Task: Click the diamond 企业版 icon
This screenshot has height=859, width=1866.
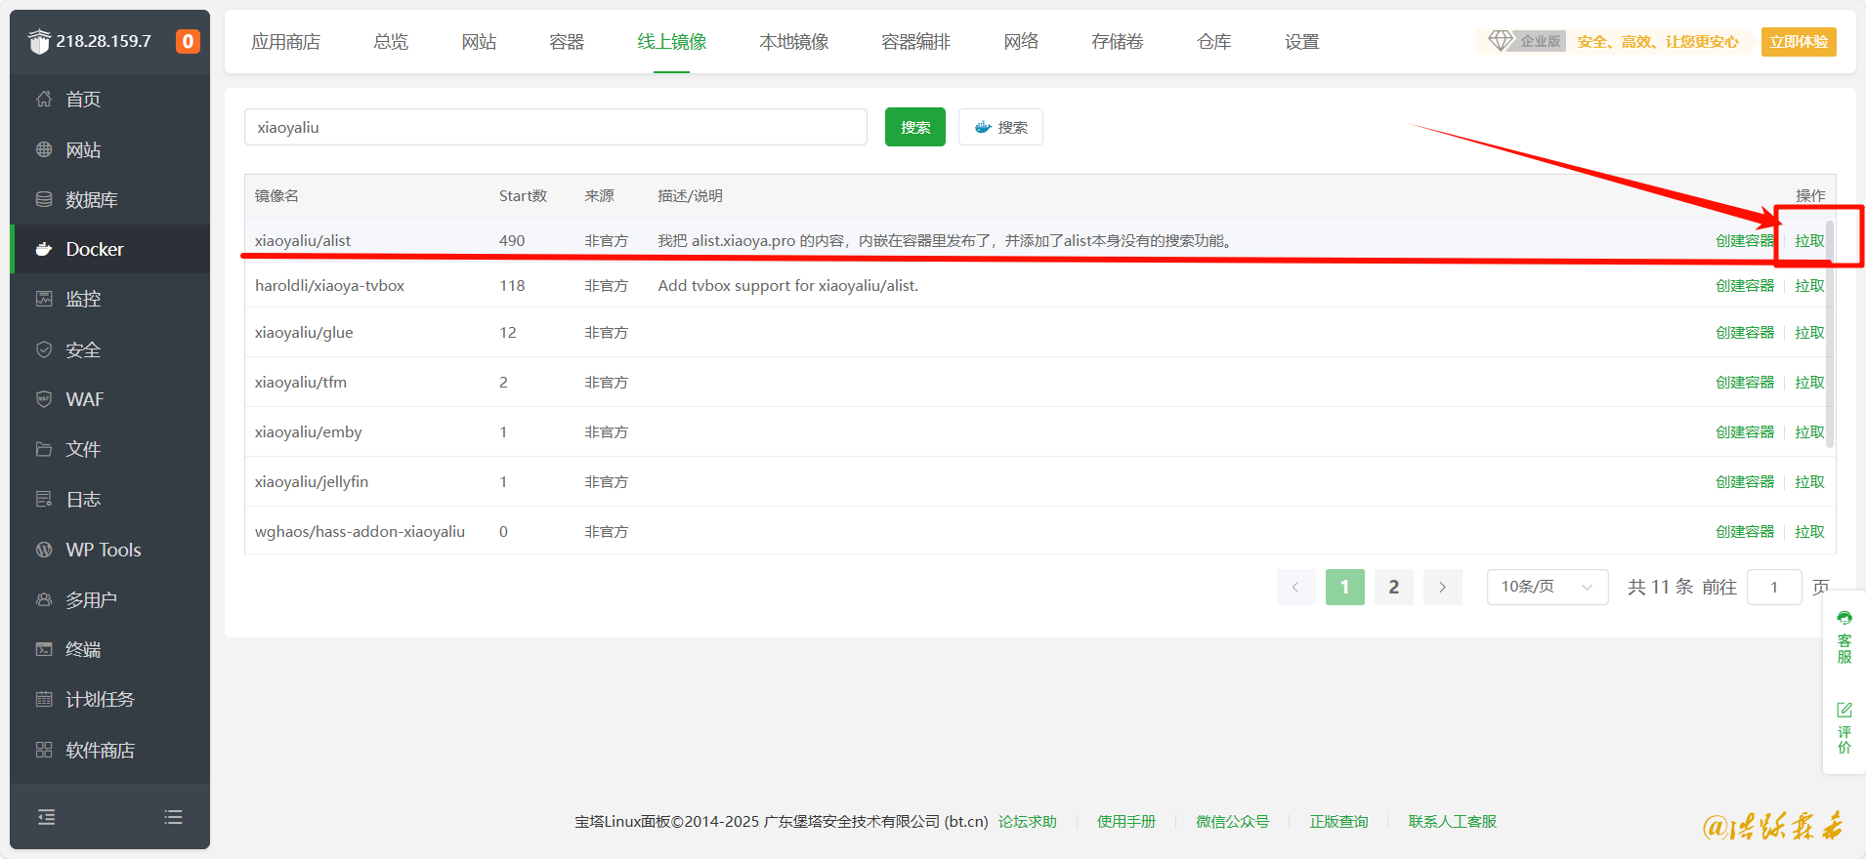Action: tap(1500, 41)
